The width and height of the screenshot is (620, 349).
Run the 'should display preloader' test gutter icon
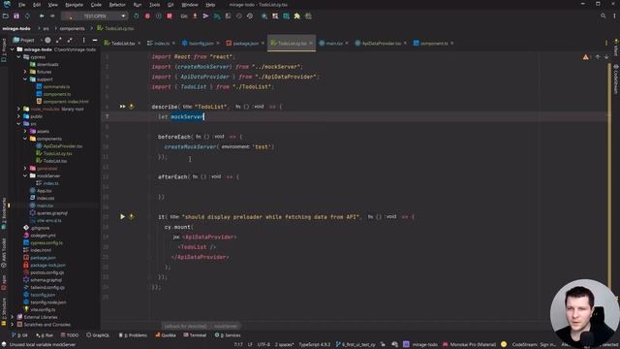click(x=123, y=216)
